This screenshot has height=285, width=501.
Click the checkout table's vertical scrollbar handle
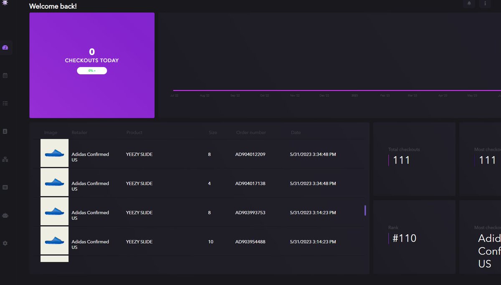(x=365, y=210)
